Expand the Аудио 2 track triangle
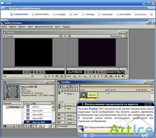This screenshot has width=156, height=138. (65, 118)
